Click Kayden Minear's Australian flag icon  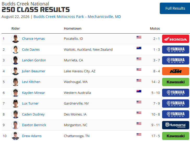click(139, 91)
